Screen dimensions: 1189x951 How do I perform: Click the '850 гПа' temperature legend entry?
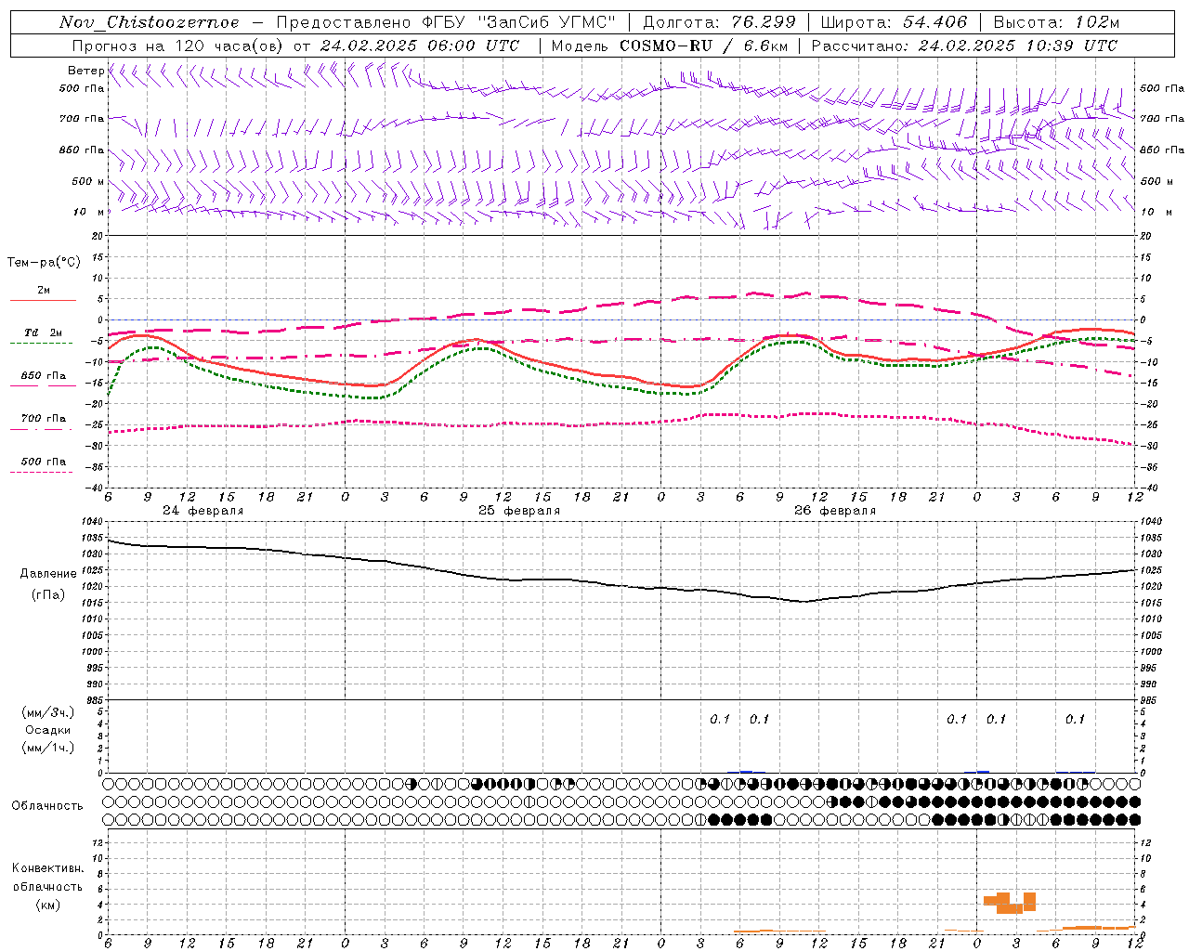(44, 376)
